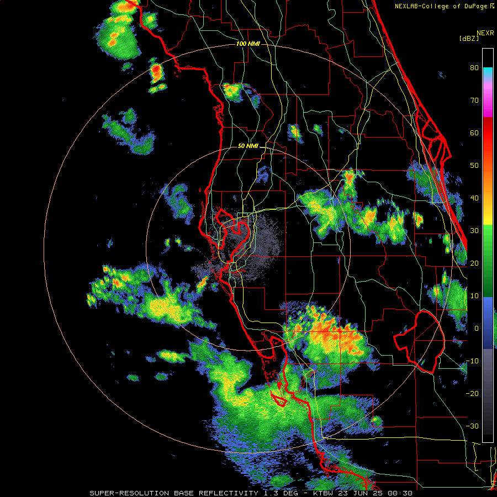Click the NEXR label above the legend

[485, 33]
